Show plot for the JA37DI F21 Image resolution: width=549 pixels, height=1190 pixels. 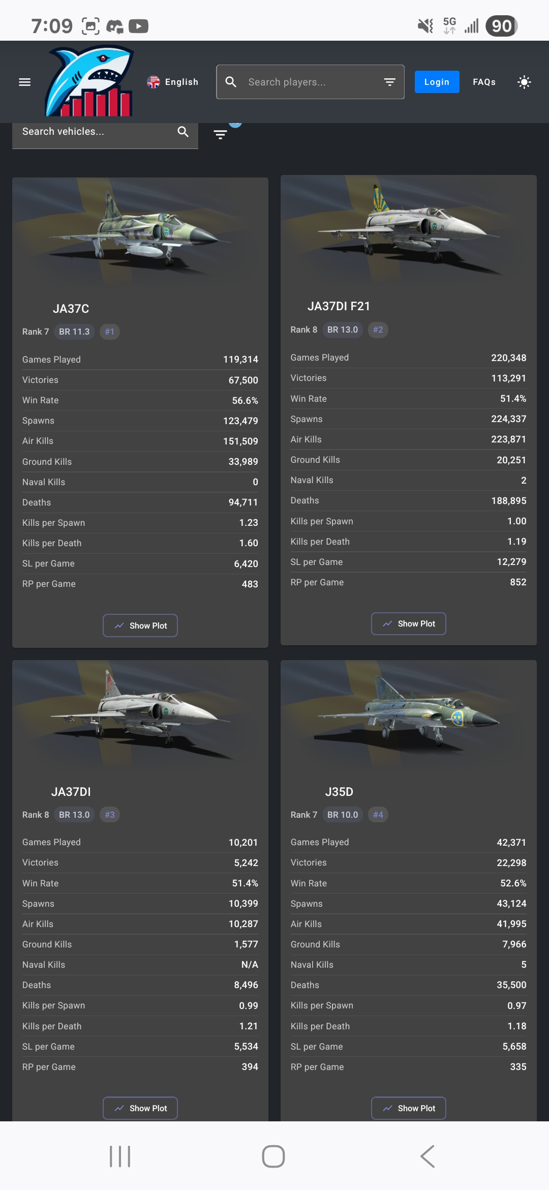[x=408, y=623]
